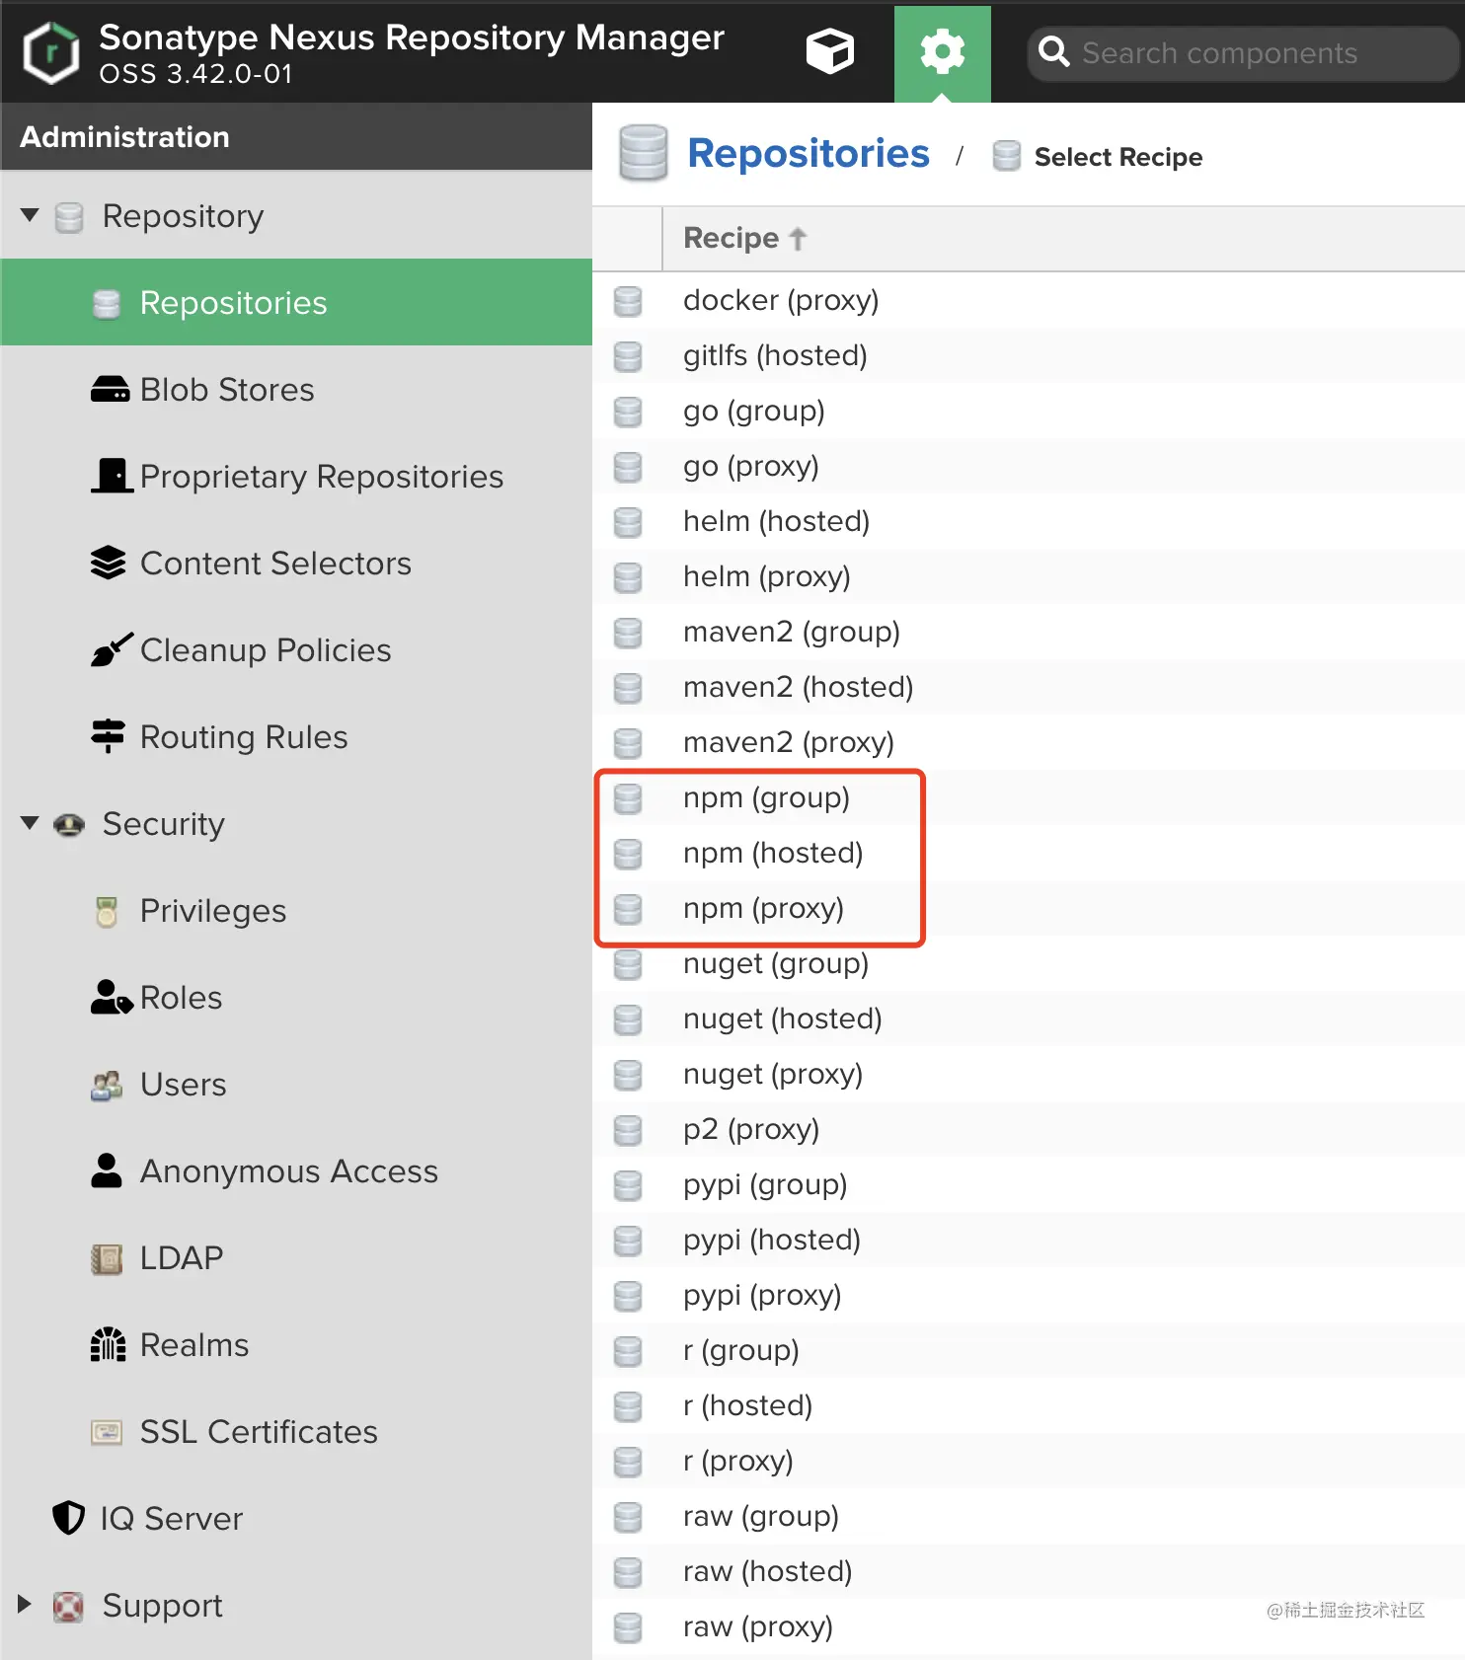The width and height of the screenshot is (1465, 1660).
Task: Open Routing Rules
Action: click(x=244, y=737)
